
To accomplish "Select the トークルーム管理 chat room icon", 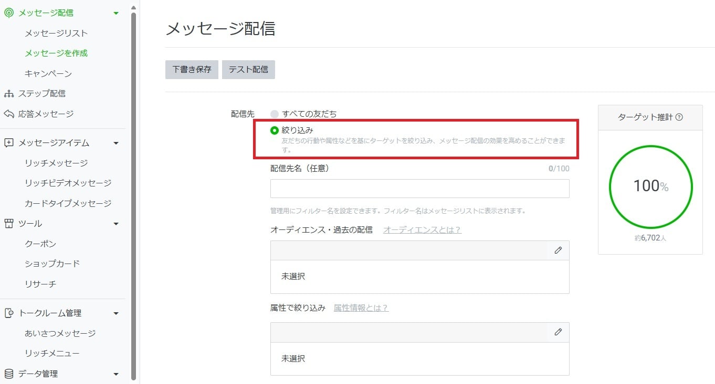I will pyautogui.click(x=9, y=313).
